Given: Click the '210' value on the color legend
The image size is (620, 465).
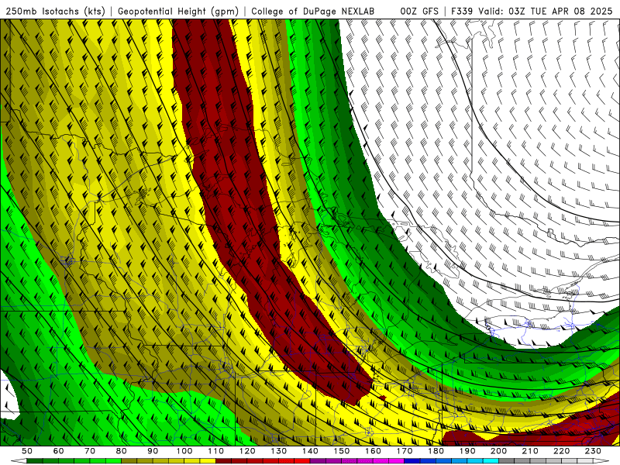Looking at the screenshot, I should pyautogui.click(x=530, y=451).
